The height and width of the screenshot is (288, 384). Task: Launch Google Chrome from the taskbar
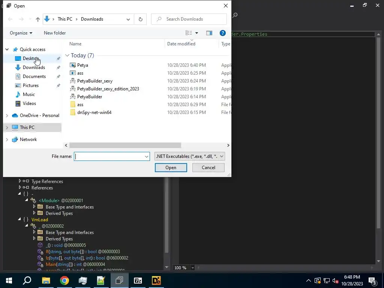(x=64, y=280)
